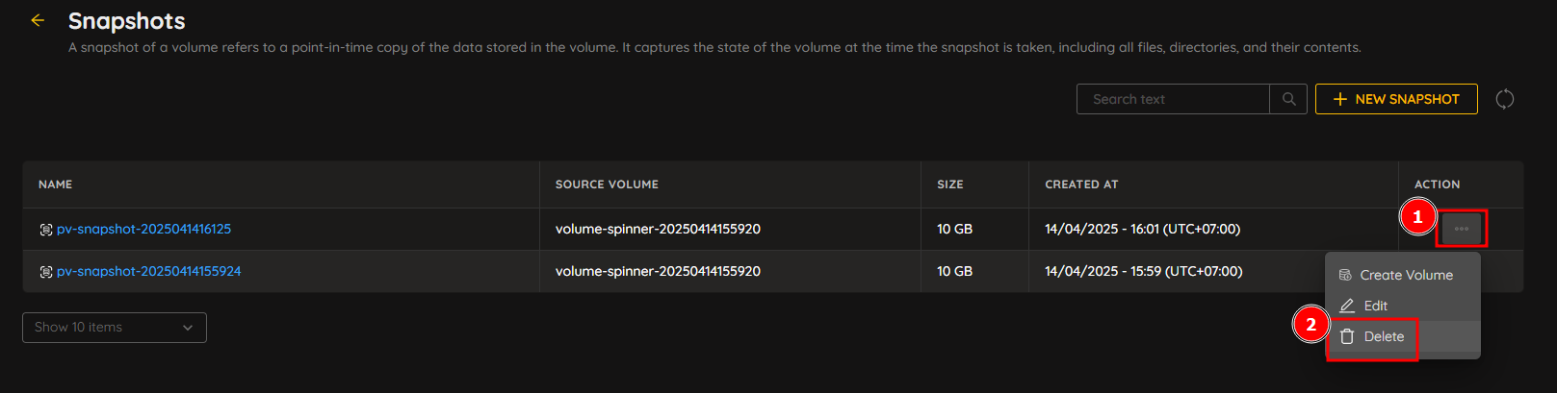The height and width of the screenshot is (393, 1557).
Task: Click the SOURCE VOLUME column header
Action: pos(607,184)
